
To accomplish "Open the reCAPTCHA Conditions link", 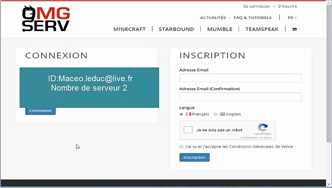I will pos(265,138).
